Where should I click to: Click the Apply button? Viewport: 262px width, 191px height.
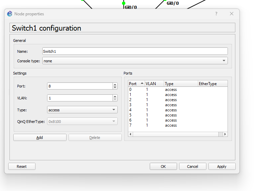click(x=222, y=166)
